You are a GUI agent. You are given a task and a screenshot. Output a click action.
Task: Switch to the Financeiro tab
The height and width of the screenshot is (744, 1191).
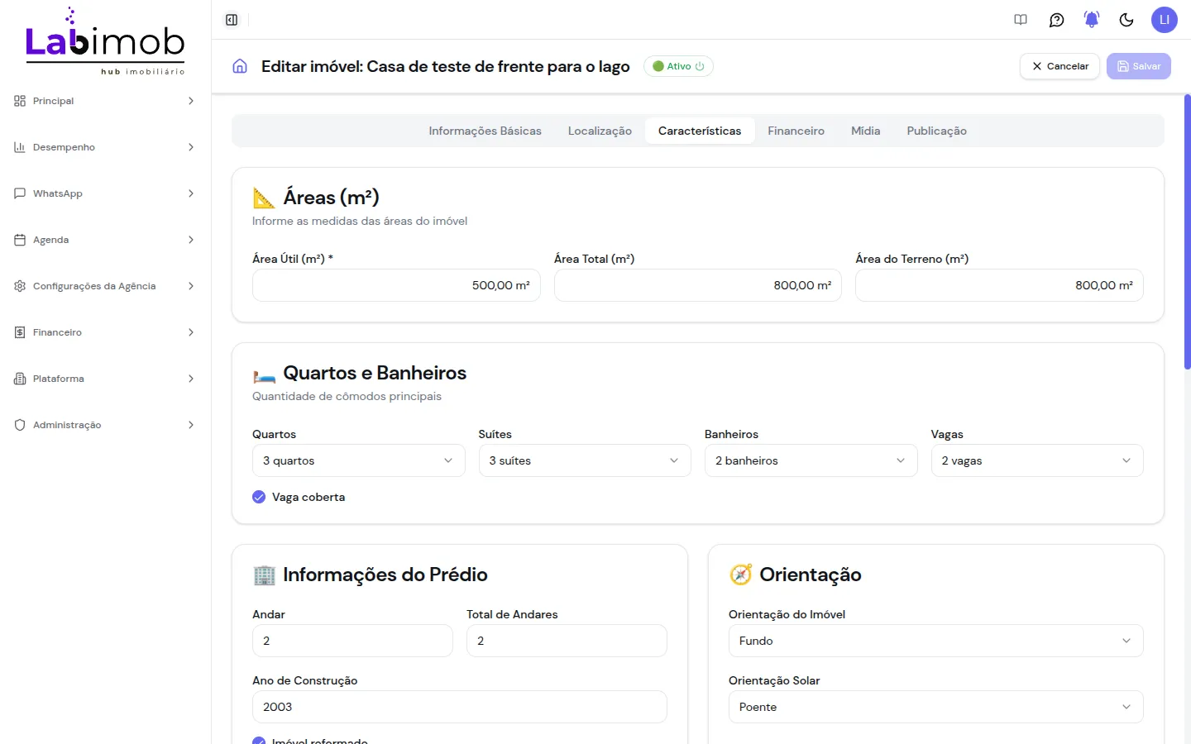(x=796, y=131)
